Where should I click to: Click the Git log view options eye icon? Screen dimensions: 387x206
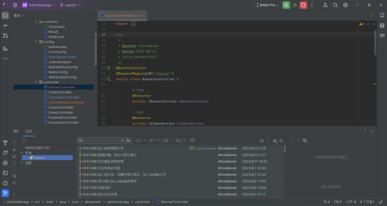click(275, 141)
